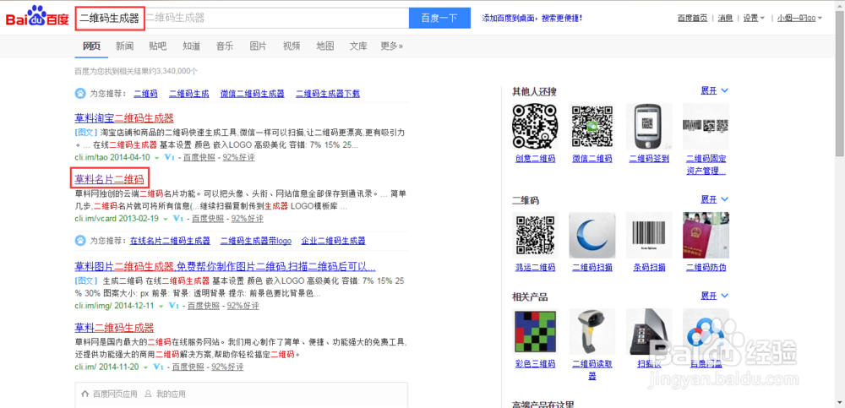845x408 pixels.
Task: Click the Baidu logo
Action: click(x=37, y=17)
